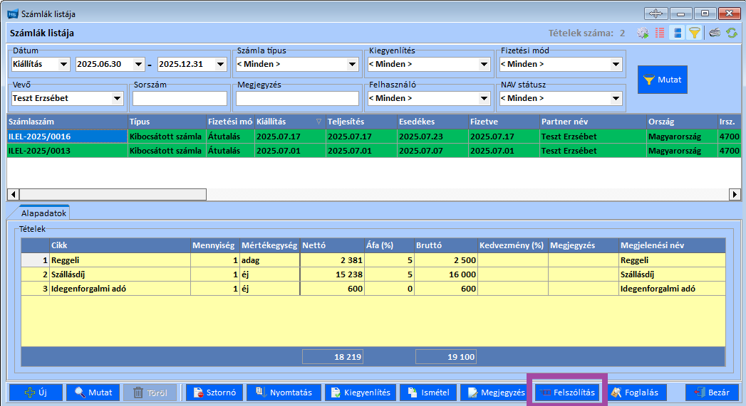
Task: Click the Bruttó column header
Action: (446, 245)
